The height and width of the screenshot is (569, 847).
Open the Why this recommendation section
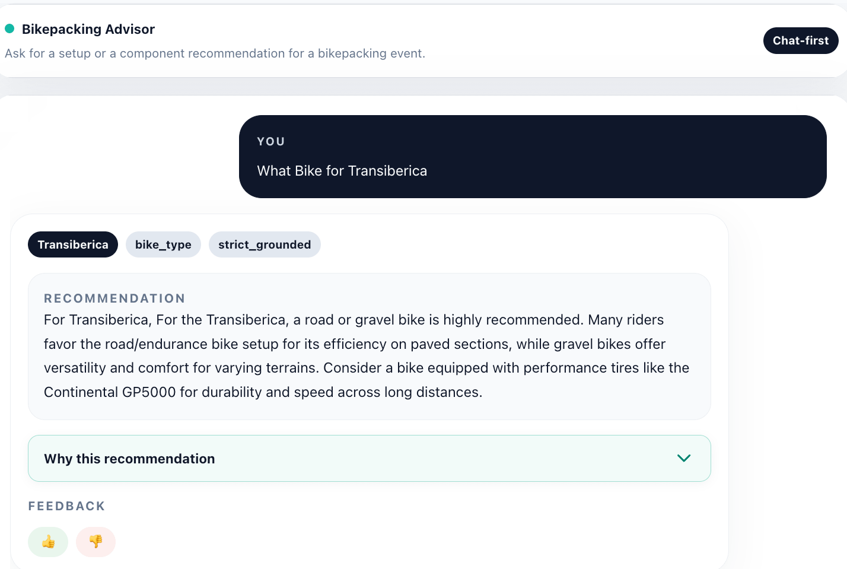[369, 459]
